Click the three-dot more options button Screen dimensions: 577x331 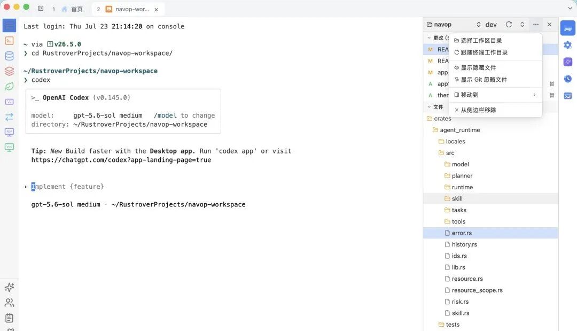pyautogui.click(x=536, y=24)
